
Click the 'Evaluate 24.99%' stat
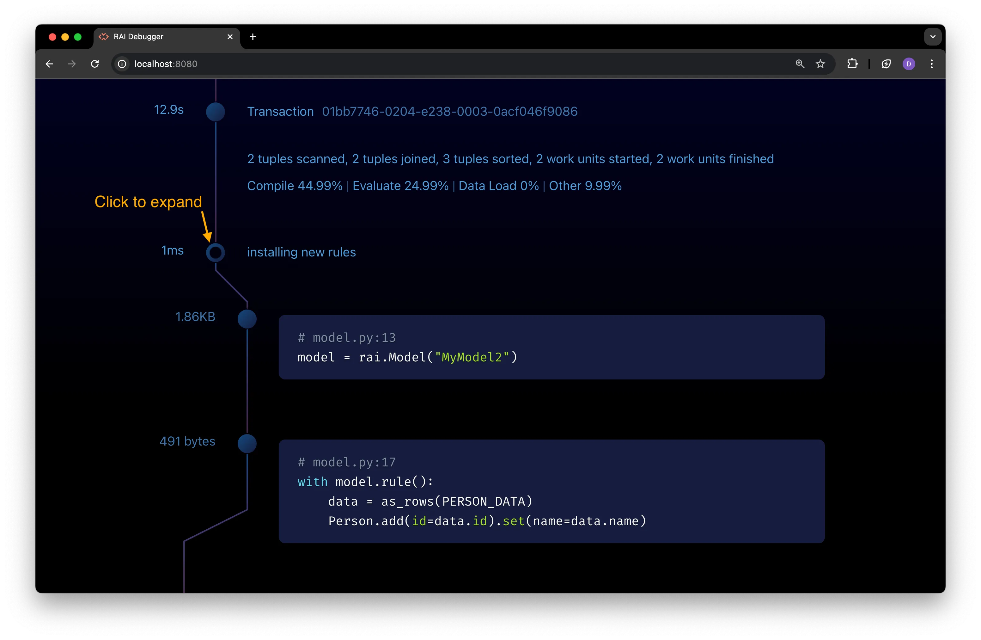coord(401,186)
